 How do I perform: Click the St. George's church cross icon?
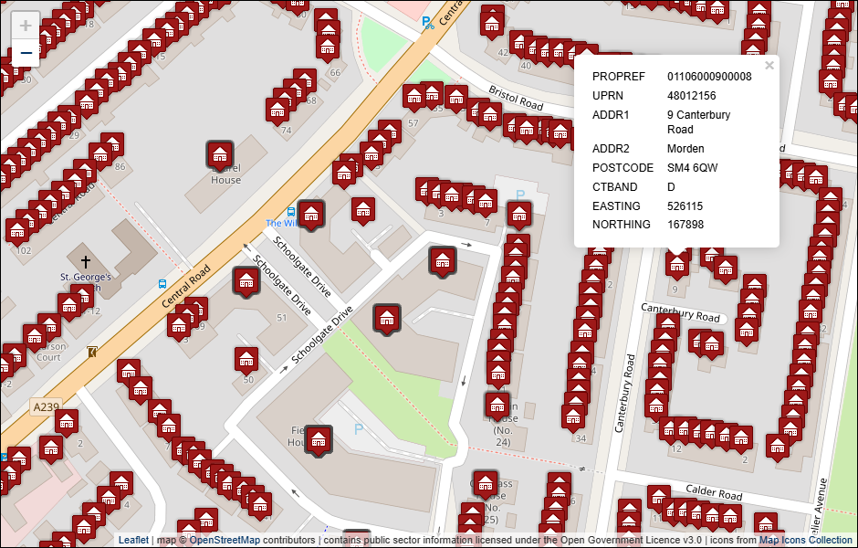point(86,260)
